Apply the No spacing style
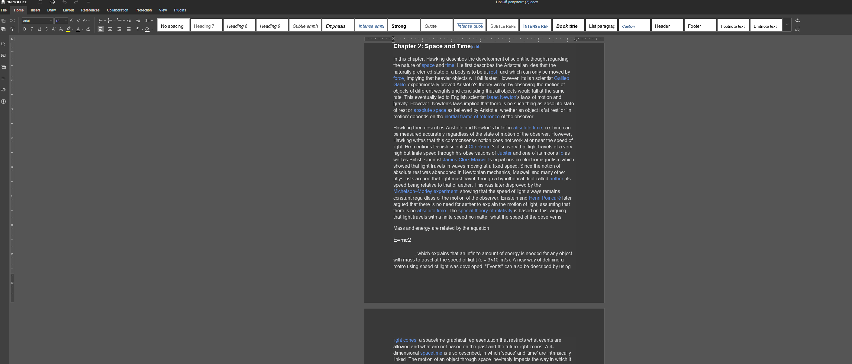The width and height of the screenshot is (852, 364). point(173,25)
